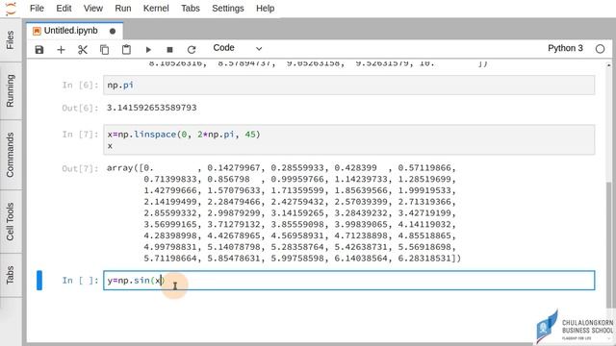Screen dimensions: 616x346
Task: Click the In [7]: cell prompt
Action: click(80, 135)
